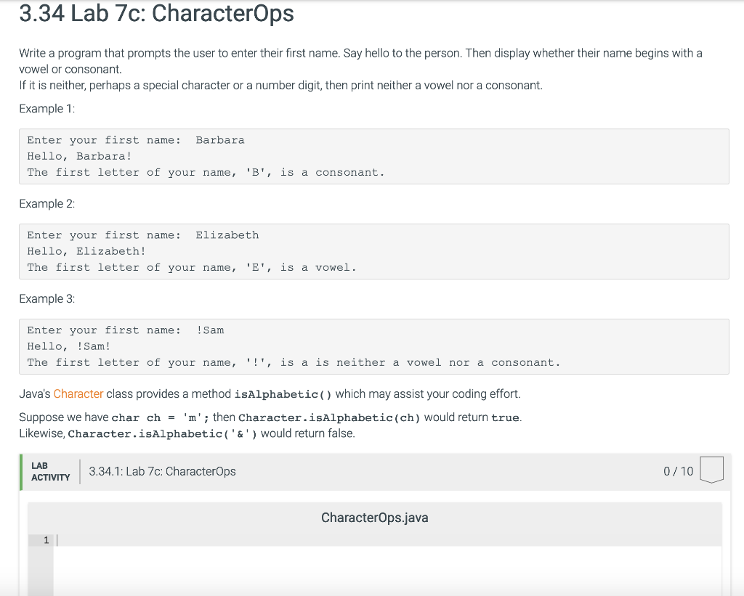Click line number 1 in the gutter
Viewport: 744px width, 596px height.
pos(46,540)
